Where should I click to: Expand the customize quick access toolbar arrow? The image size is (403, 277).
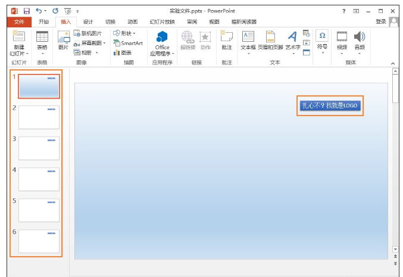(x=77, y=11)
